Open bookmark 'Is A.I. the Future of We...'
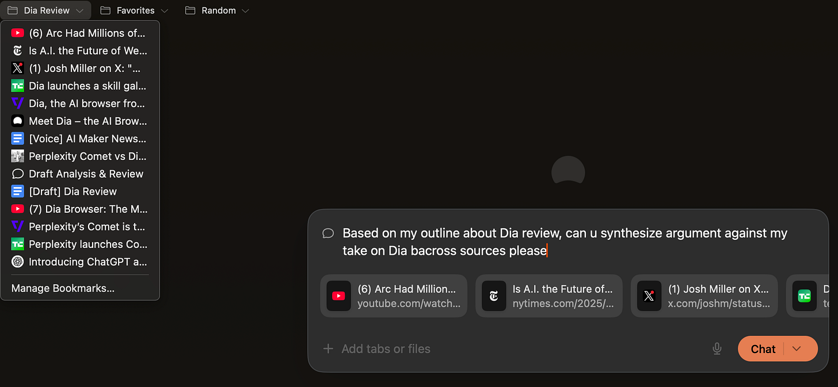The image size is (838, 387). 80,51
